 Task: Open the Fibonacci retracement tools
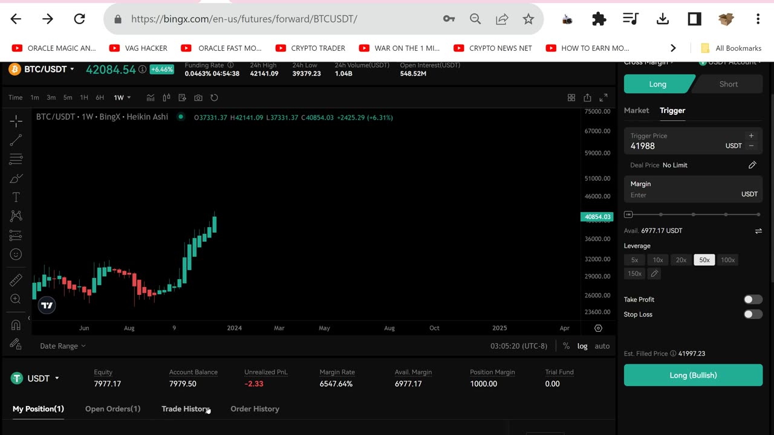coord(16,159)
